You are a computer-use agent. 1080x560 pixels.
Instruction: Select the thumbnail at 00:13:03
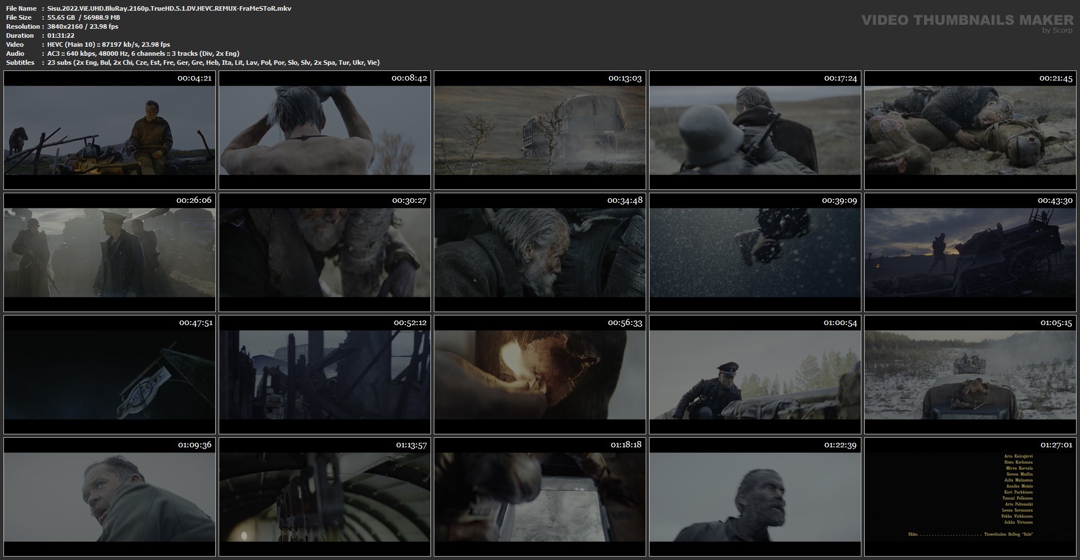click(540, 130)
